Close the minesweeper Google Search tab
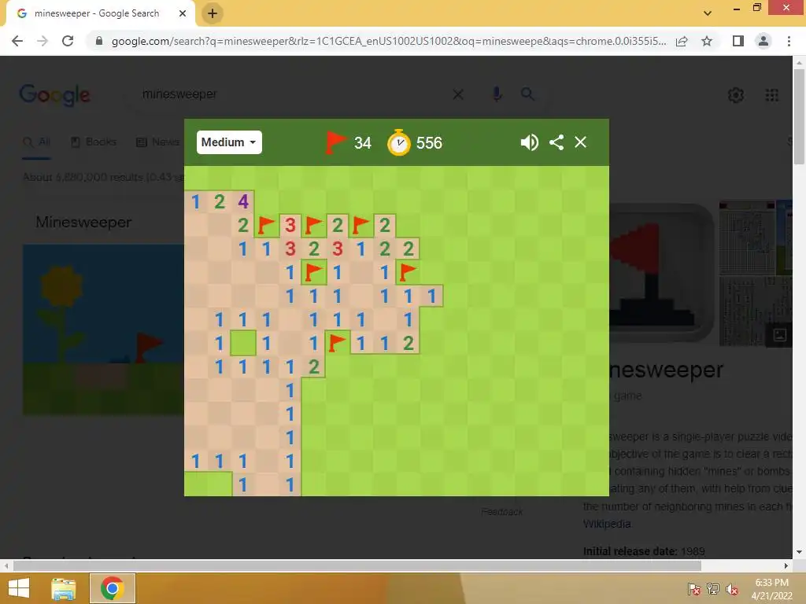Image resolution: width=806 pixels, height=604 pixels. pos(183,13)
